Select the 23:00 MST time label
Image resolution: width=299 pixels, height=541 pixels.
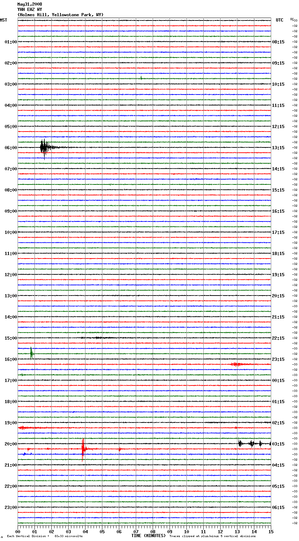point(11,507)
